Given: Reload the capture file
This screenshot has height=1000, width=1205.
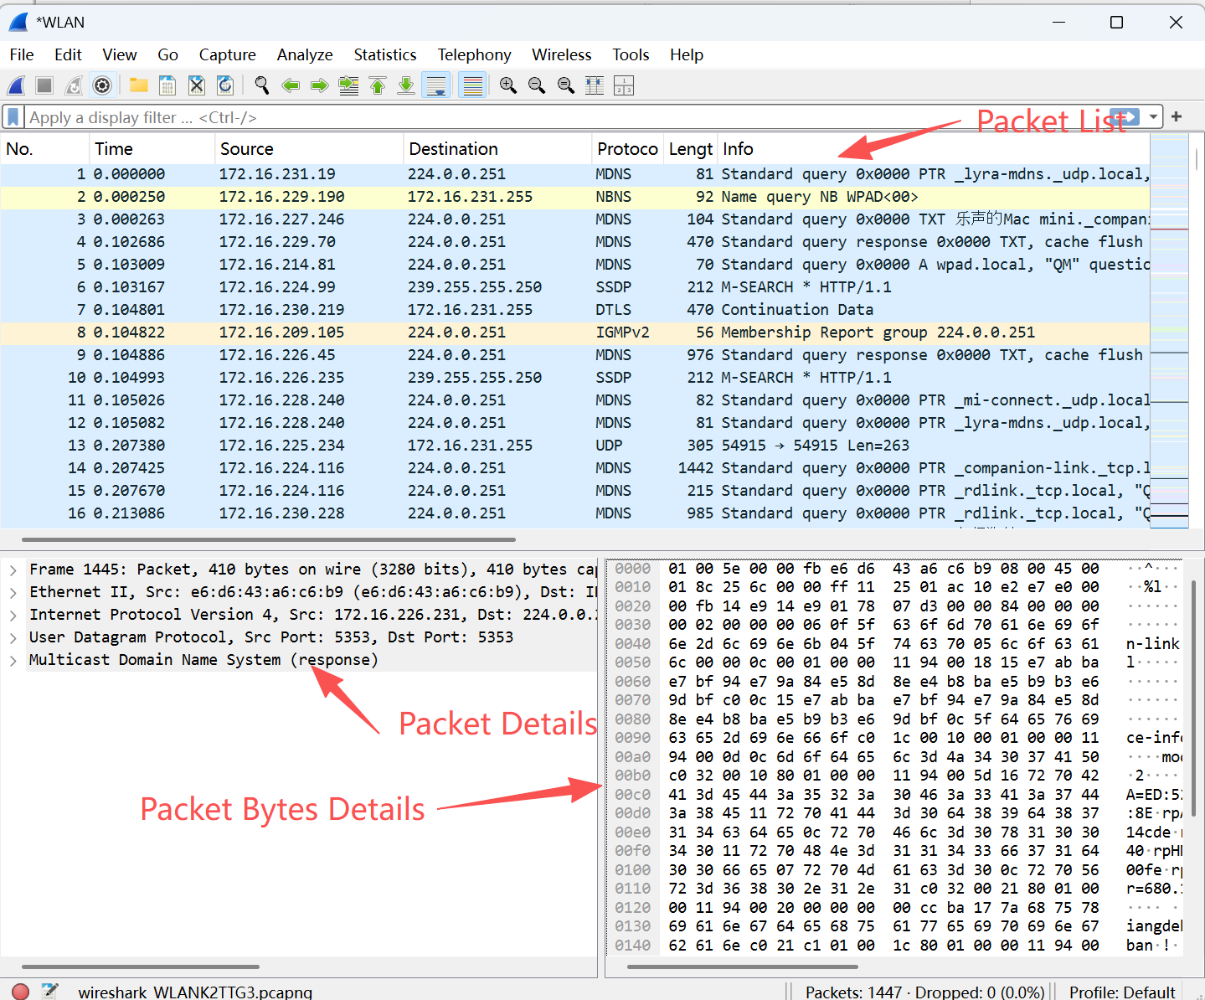Looking at the screenshot, I should point(225,85).
